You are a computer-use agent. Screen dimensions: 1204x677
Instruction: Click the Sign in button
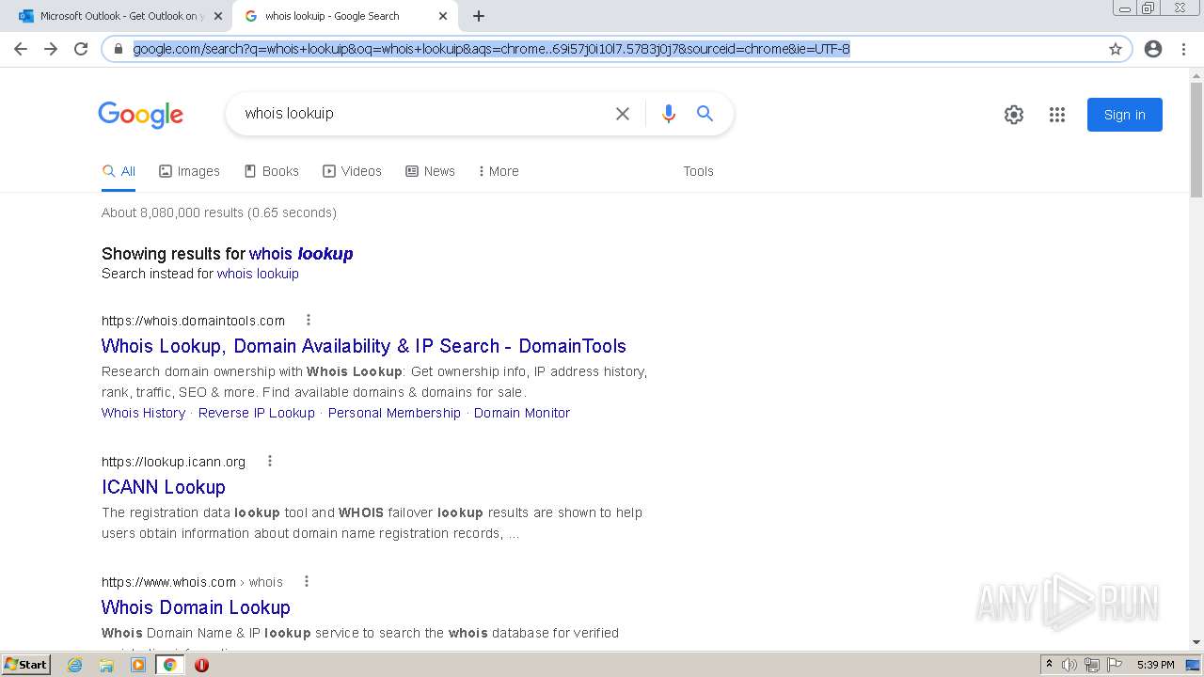pyautogui.click(x=1124, y=115)
